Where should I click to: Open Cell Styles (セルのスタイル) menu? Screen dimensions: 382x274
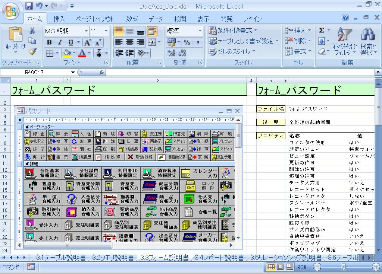click(232, 51)
